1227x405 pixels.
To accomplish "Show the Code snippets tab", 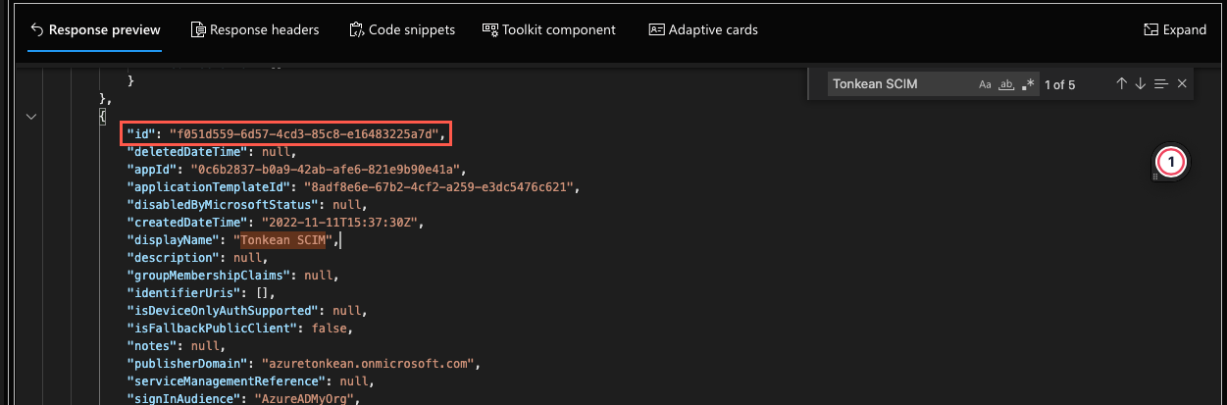I will coord(402,30).
